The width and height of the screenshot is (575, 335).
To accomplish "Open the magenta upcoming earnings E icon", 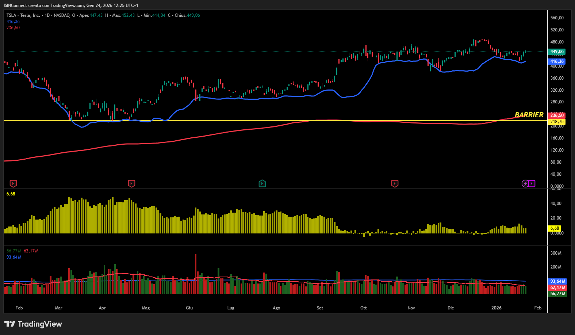I will click(532, 183).
